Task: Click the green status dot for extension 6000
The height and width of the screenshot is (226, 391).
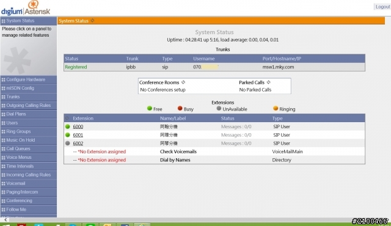Action: click(68, 126)
